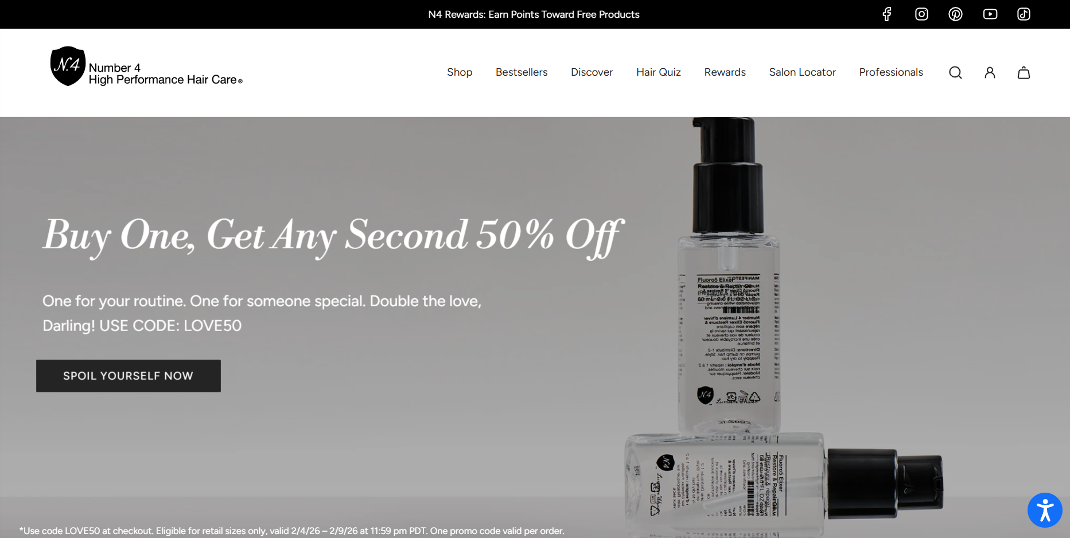Launch the blue accessibility widget button

1045,510
